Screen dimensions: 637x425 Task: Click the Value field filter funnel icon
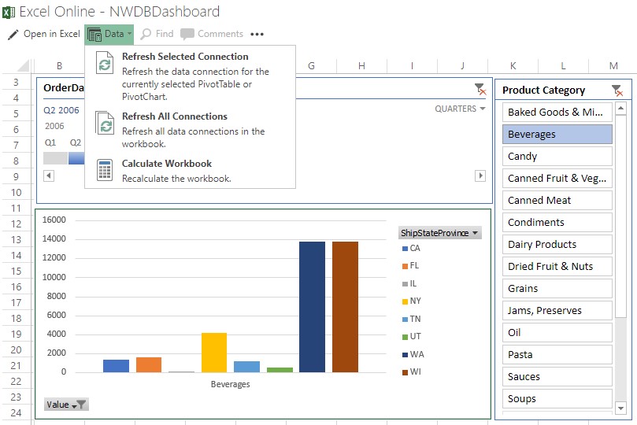pyautogui.click(x=81, y=405)
